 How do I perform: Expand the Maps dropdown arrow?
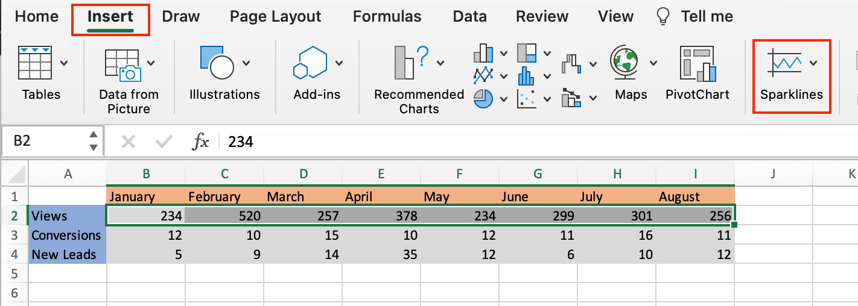(x=653, y=63)
